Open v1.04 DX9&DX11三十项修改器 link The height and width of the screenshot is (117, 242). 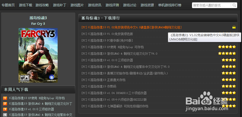point(114,93)
